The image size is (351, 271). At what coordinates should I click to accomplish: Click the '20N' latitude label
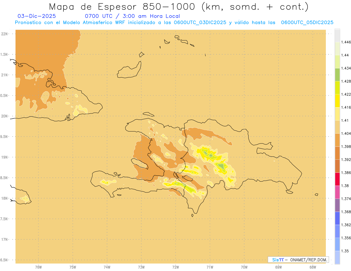coord(4,116)
